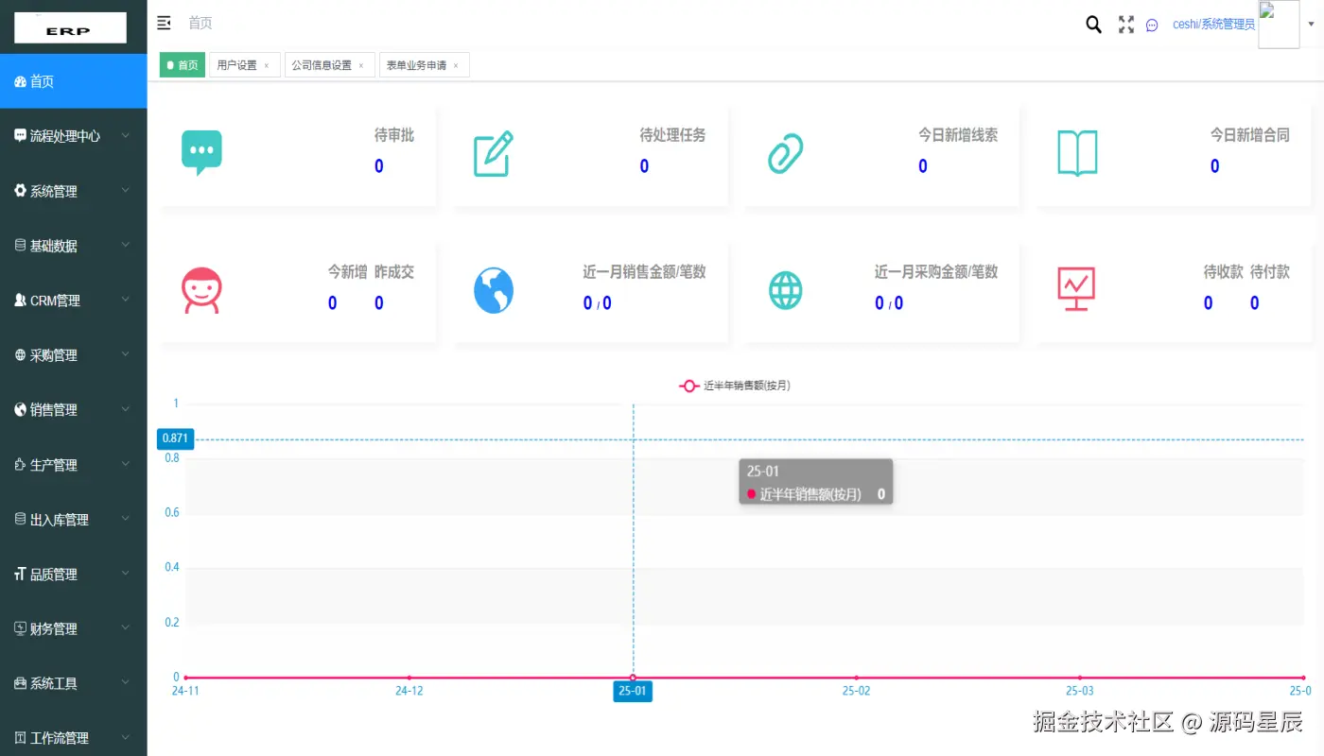Screen dimensions: 1324x756
Task: Click the user avatar image
Action: 1279,25
